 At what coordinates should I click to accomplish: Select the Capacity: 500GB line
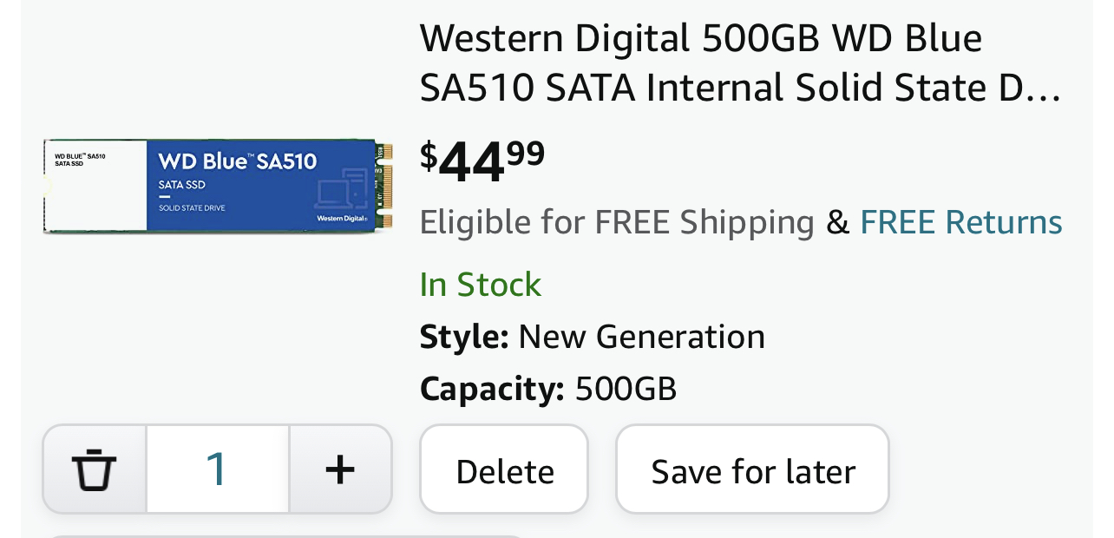coord(548,389)
